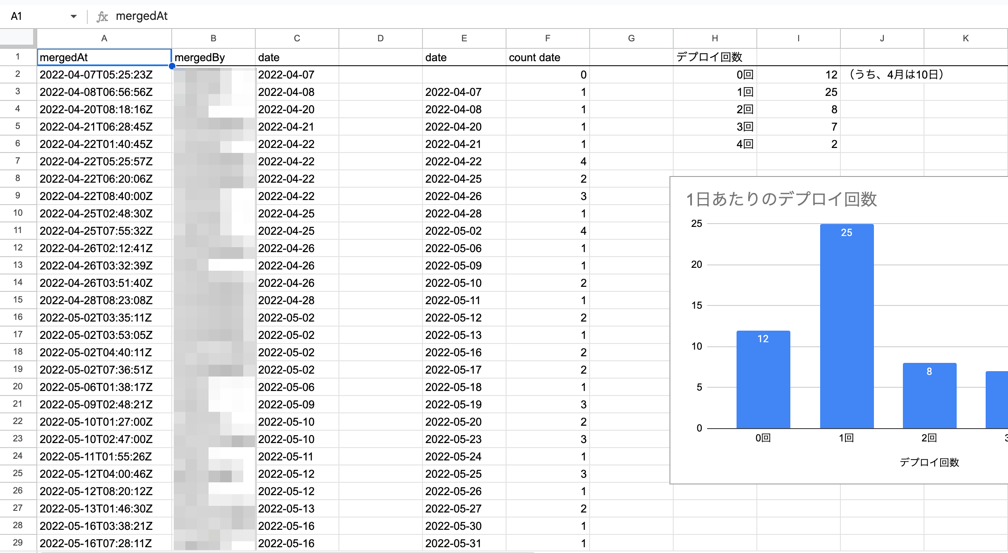Click the デプロイ回数 axis title in chart
The width and height of the screenshot is (1008, 553).
tap(929, 462)
